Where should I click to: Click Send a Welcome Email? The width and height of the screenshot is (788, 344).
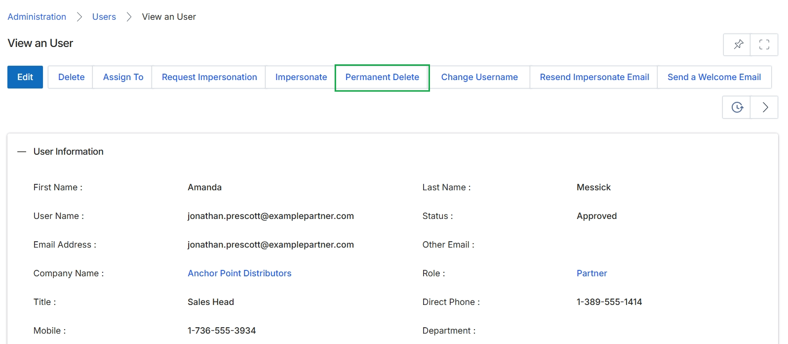pos(714,77)
